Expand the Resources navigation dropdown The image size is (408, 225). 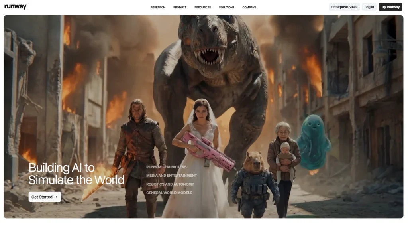202,8
